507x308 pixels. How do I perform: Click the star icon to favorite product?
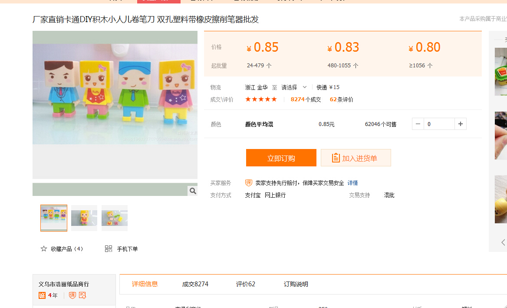coord(44,249)
